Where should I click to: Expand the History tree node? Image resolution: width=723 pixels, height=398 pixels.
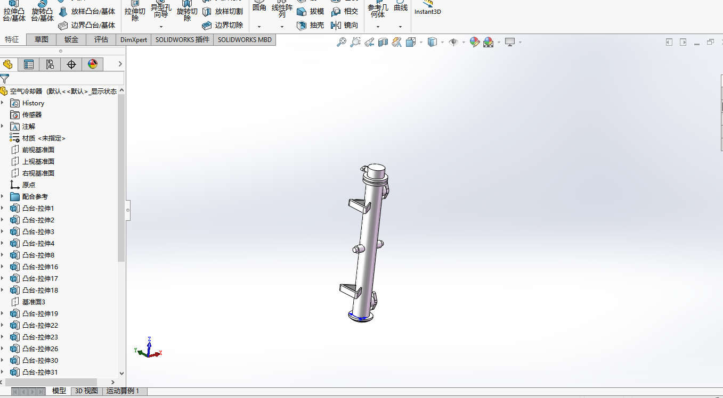pos(3,103)
